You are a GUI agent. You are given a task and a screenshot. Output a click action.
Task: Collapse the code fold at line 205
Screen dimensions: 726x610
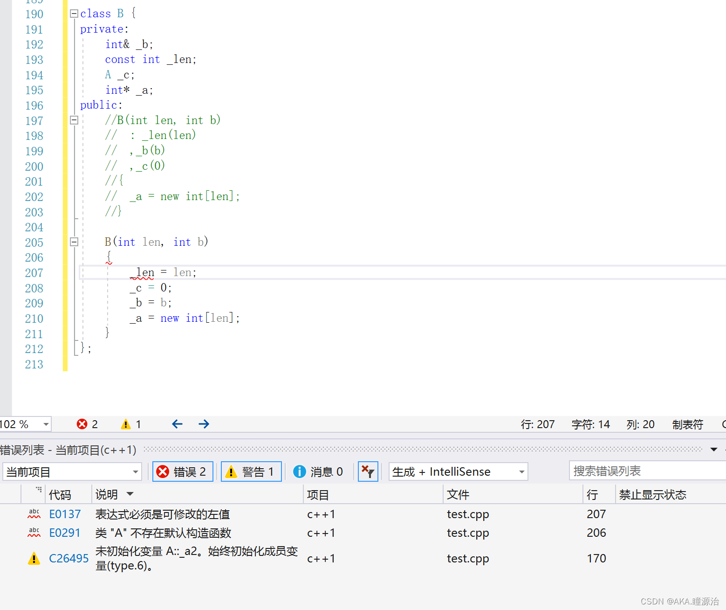click(x=74, y=242)
